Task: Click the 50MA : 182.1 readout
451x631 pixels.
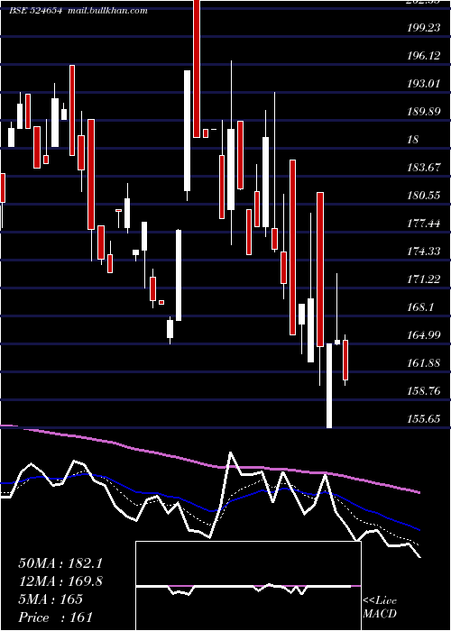Action: [x=60, y=563]
